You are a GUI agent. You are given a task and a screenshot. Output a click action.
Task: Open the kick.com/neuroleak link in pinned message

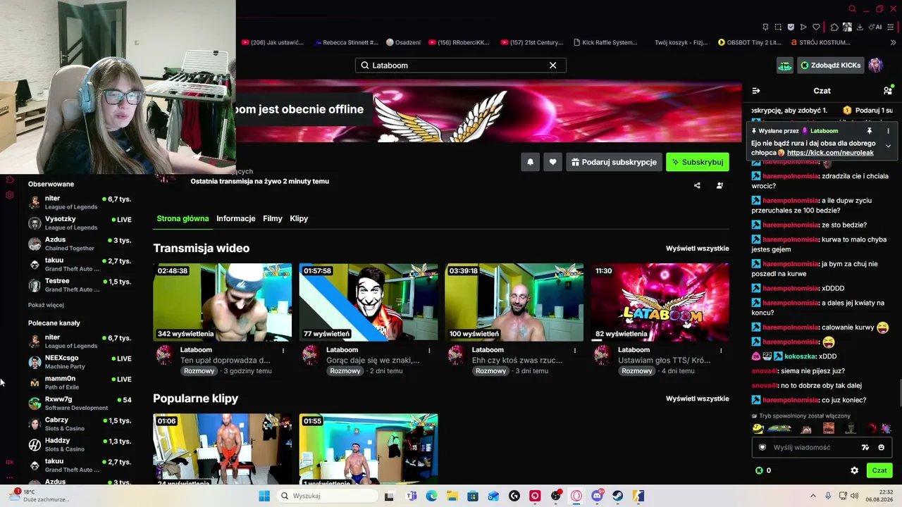(830, 153)
